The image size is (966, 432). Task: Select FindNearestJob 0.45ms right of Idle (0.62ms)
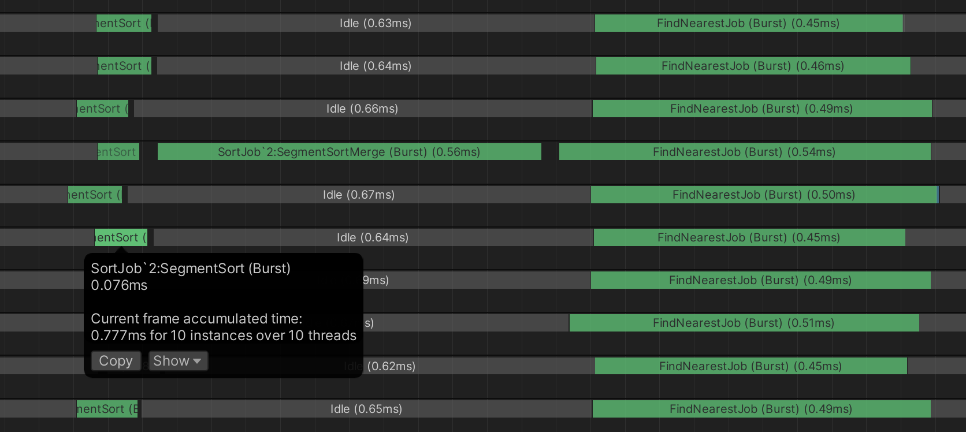point(750,366)
